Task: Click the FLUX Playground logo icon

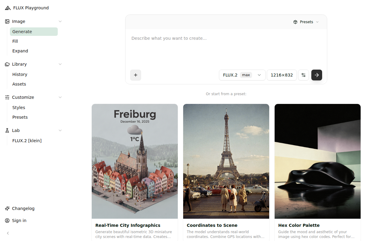Action: (x=8, y=8)
